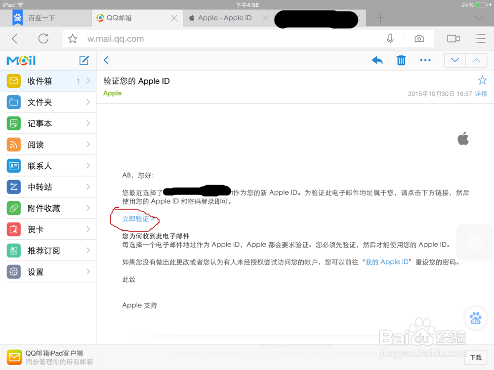Viewport: 494px width, 370px height.
Task: Reload the page with the refresh icon
Action: coord(43,38)
